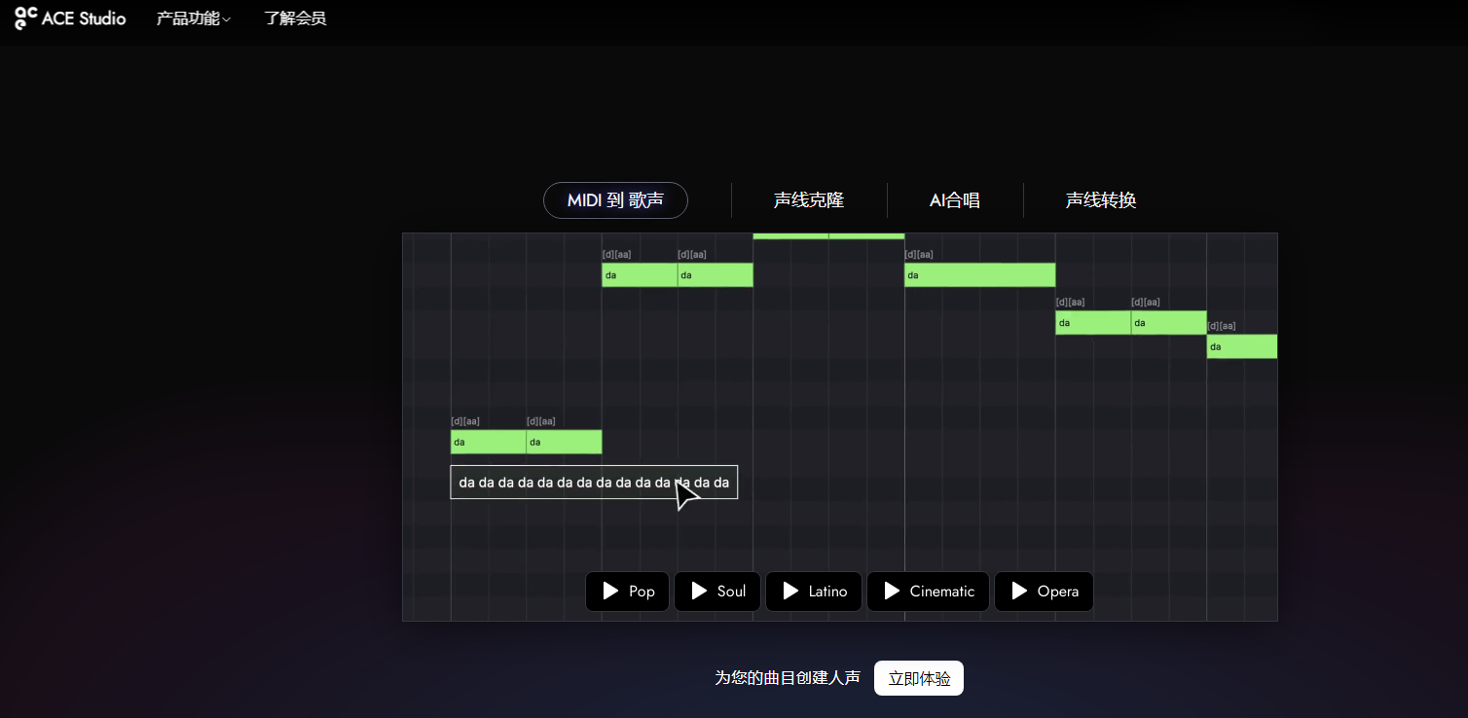1468x718 pixels.
Task: Click the lyrics box showing repeated da syllables
Action: (594, 482)
